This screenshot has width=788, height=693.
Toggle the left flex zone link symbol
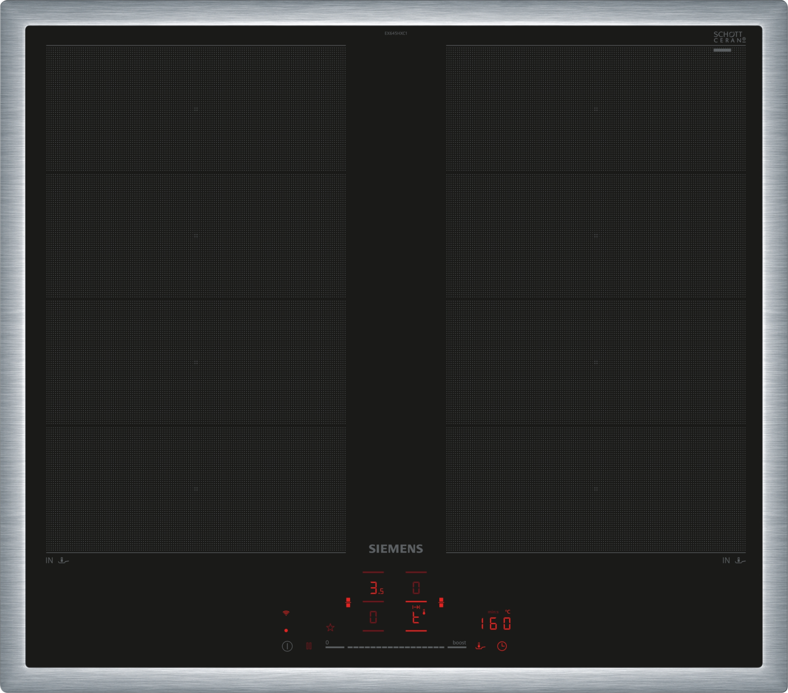pos(348,602)
